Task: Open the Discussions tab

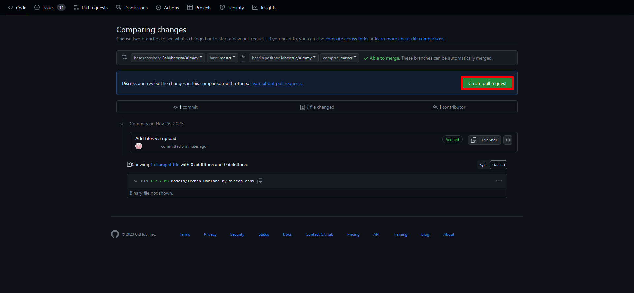Action: point(132,8)
